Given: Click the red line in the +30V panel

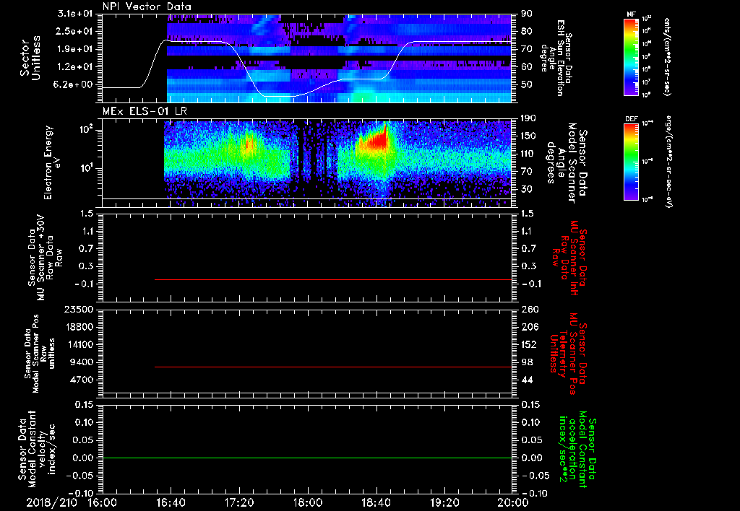Looking at the screenshot, I should point(333,279).
